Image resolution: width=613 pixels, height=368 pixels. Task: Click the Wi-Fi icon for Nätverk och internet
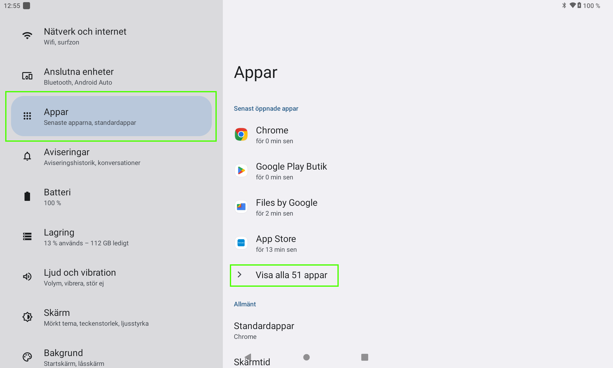coord(27,36)
